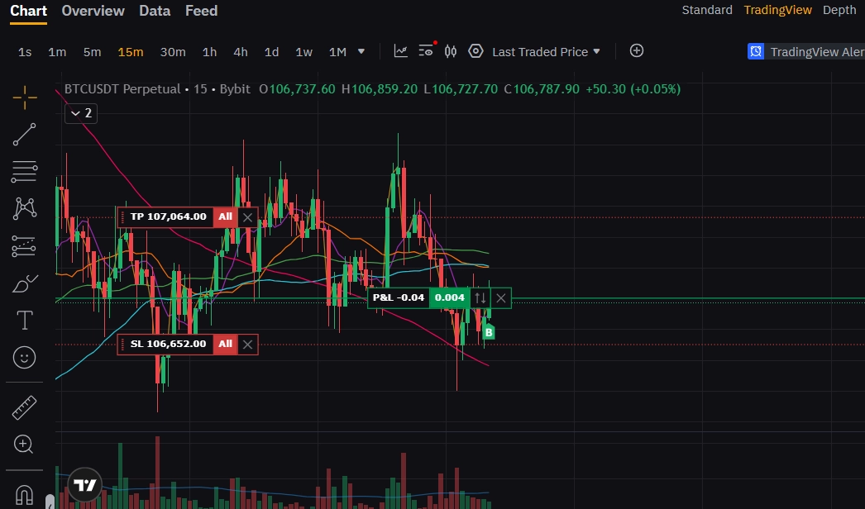Image resolution: width=865 pixels, height=509 pixels.
Task: Select the 1d timeframe
Action: pyautogui.click(x=271, y=52)
